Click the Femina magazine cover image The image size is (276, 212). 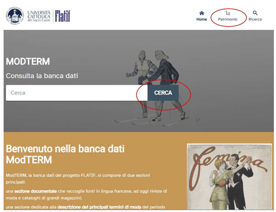[x=229, y=177]
